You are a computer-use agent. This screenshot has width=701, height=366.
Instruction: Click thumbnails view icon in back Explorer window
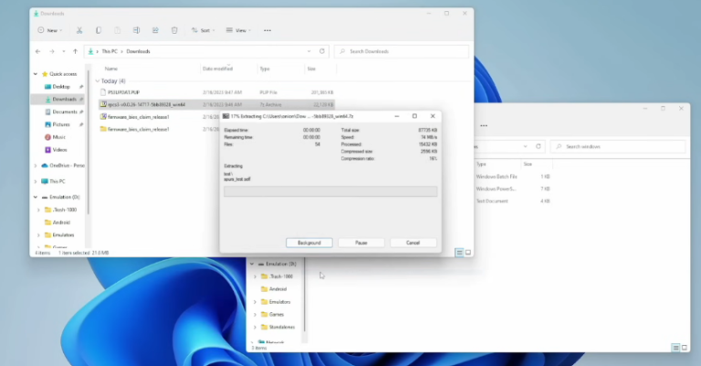tap(685, 347)
